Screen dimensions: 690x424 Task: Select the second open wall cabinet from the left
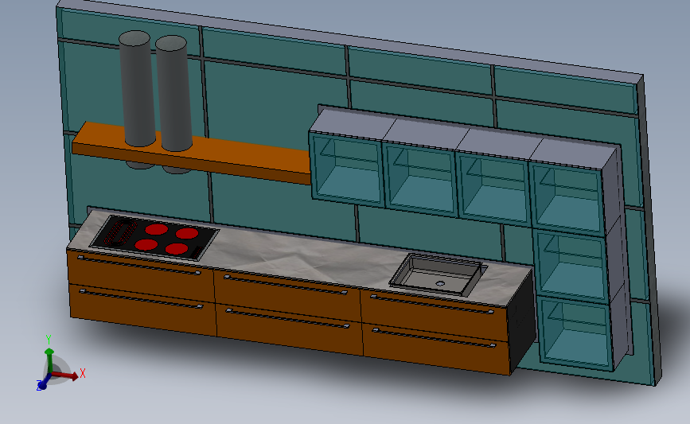click(419, 179)
